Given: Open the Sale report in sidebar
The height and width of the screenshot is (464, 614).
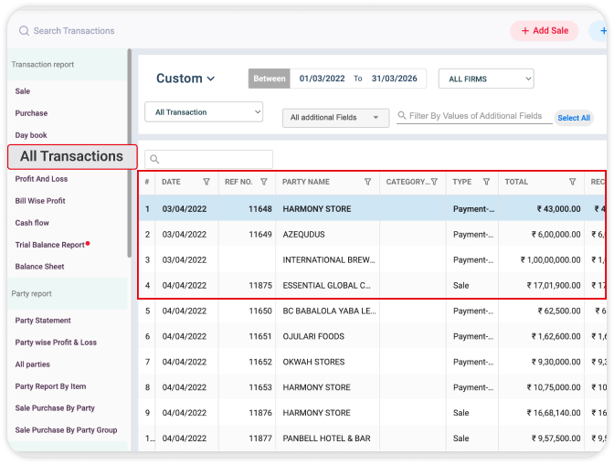Looking at the screenshot, I should click(x=23, y=91).
